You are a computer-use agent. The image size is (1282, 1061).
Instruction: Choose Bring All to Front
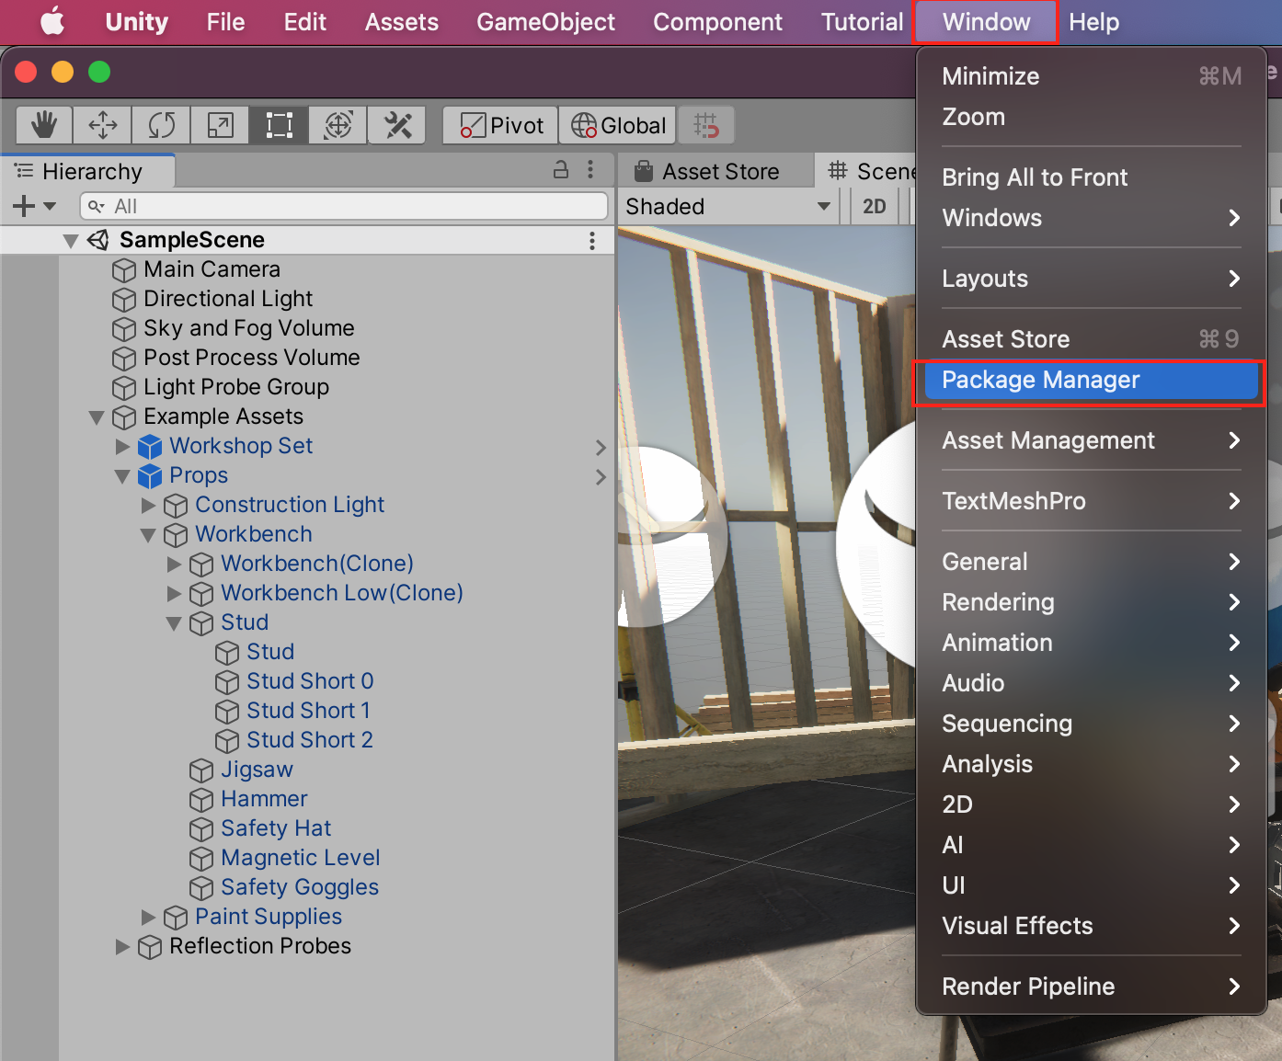tap(1091, 177)
